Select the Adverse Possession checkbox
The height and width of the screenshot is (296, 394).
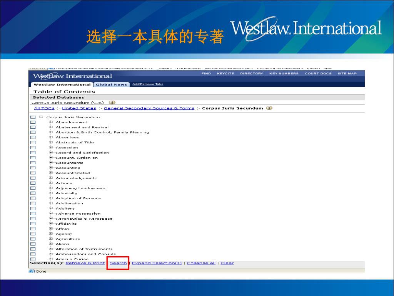(33, 214)
